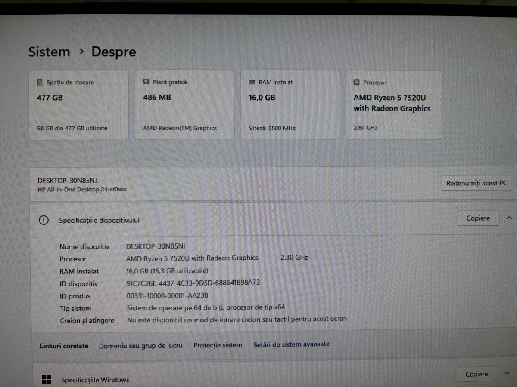The height and width of the screenshot is (387, 517).
Task: Click the Windows logo icon
Action: 47,379
